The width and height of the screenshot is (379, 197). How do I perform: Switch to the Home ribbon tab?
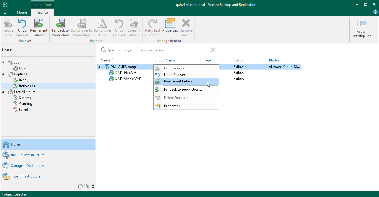pyautogui.click(x=22, y=12)
